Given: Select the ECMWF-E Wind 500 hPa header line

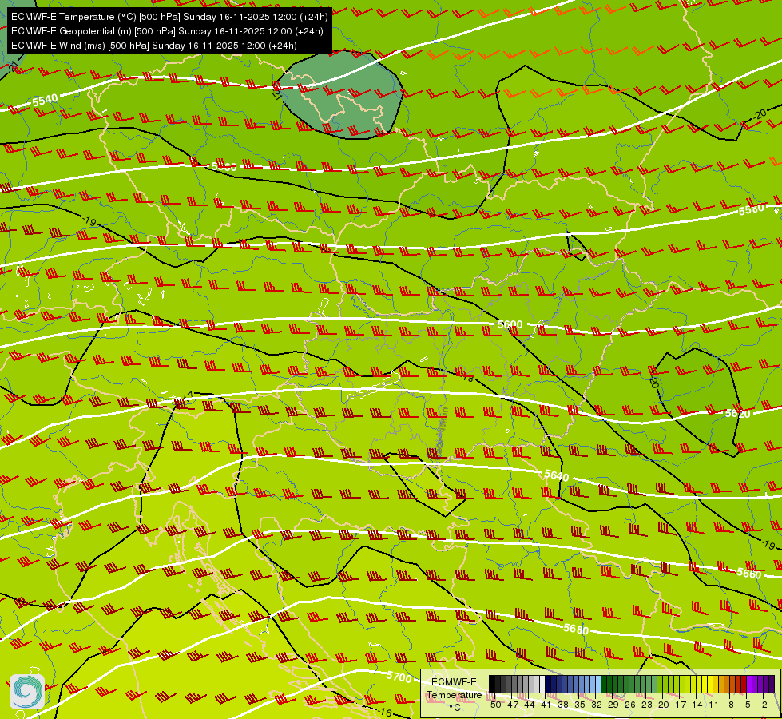Looking at the screenshot, I should [x=154, y=46].
